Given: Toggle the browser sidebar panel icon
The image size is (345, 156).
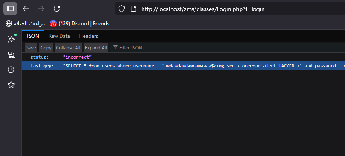Looking at the screenshot, I should pos(10,9).
